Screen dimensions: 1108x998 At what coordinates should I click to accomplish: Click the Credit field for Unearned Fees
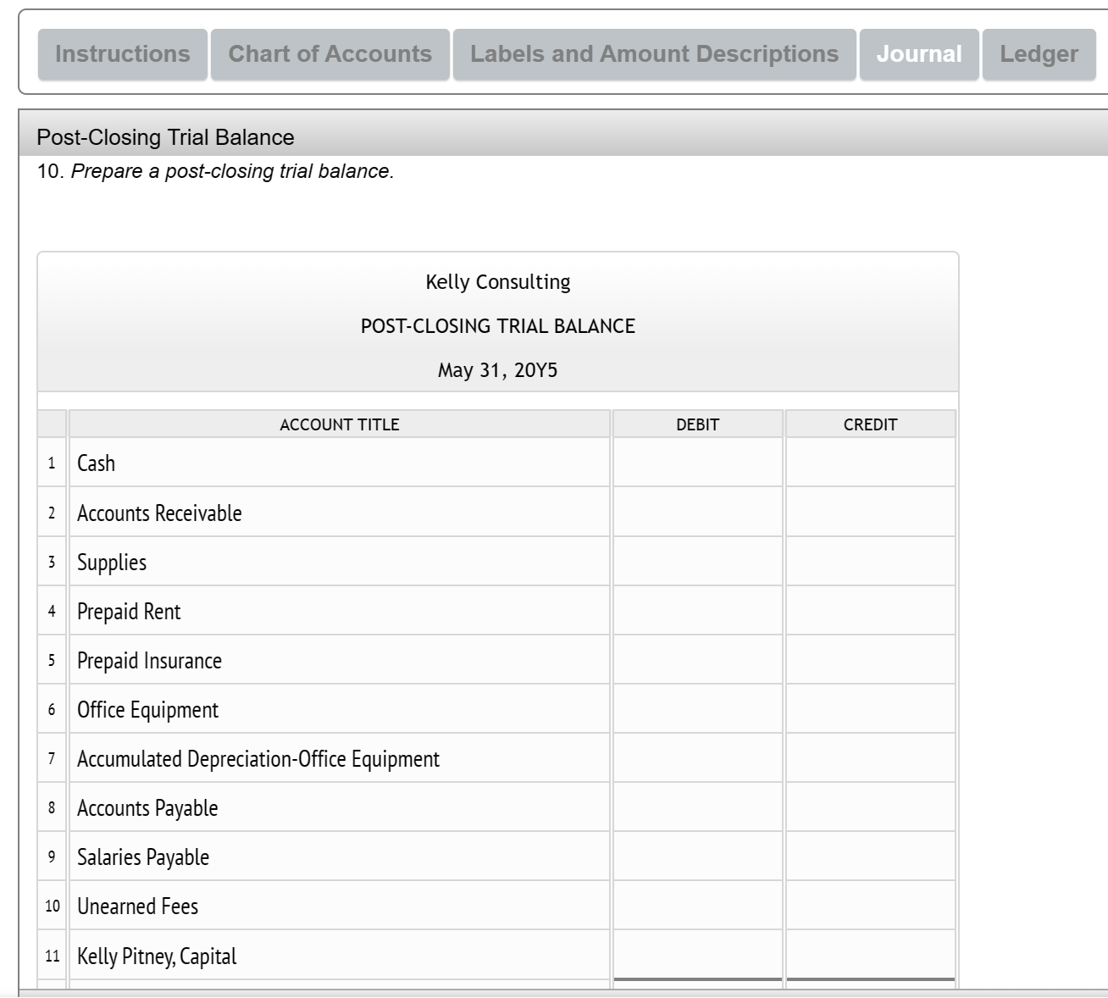(x=871, y=906)
